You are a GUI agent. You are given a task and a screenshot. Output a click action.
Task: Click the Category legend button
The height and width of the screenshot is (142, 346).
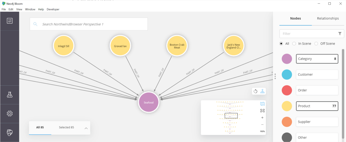click(x=317, y=59)
